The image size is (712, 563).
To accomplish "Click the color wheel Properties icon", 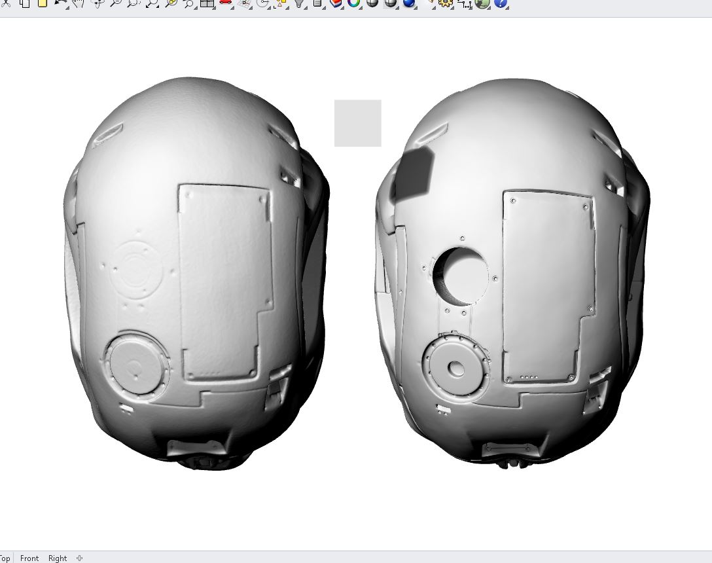I will (353, 3).
